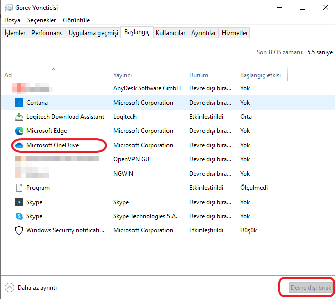Click the Ölçülmedi startup impact value

254,188
